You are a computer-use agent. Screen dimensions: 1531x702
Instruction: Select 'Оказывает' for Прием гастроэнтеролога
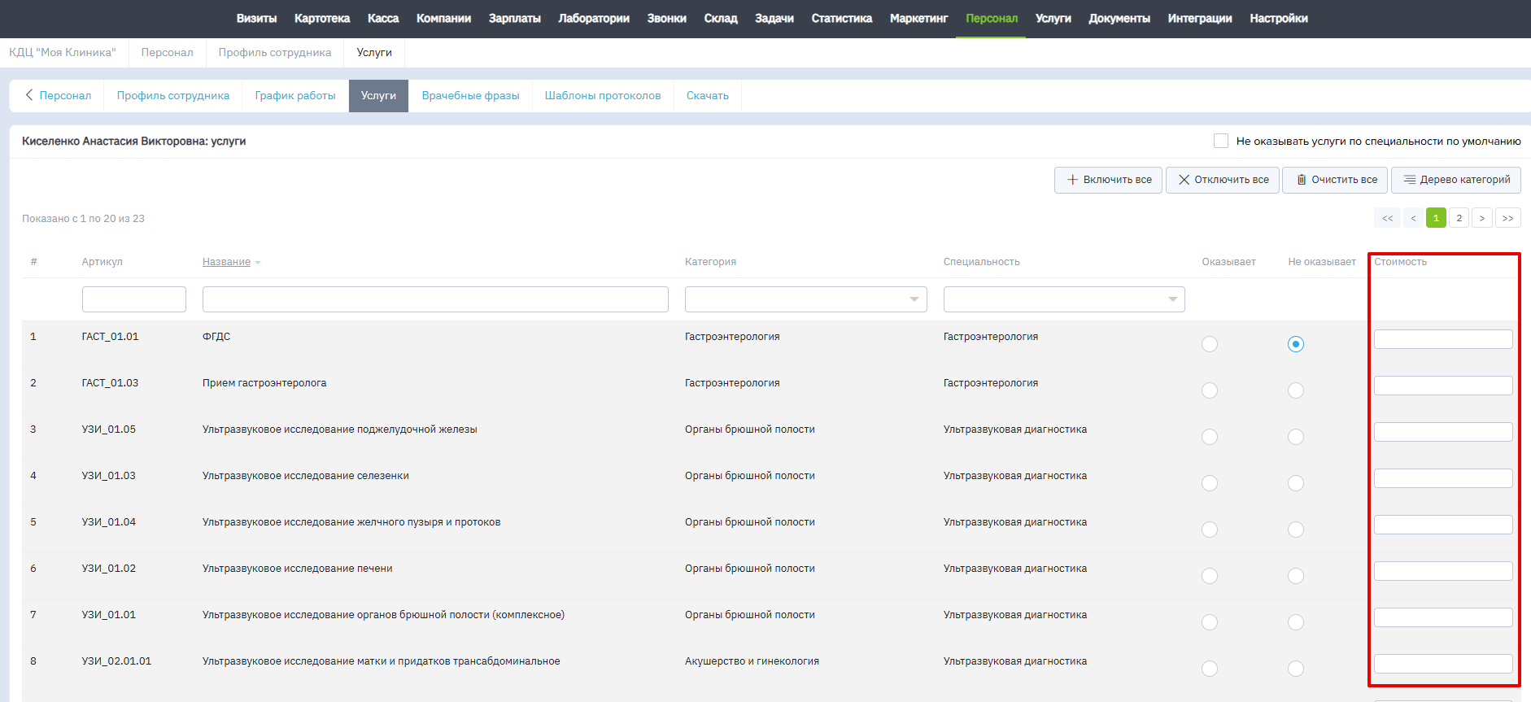(1210, 390)
